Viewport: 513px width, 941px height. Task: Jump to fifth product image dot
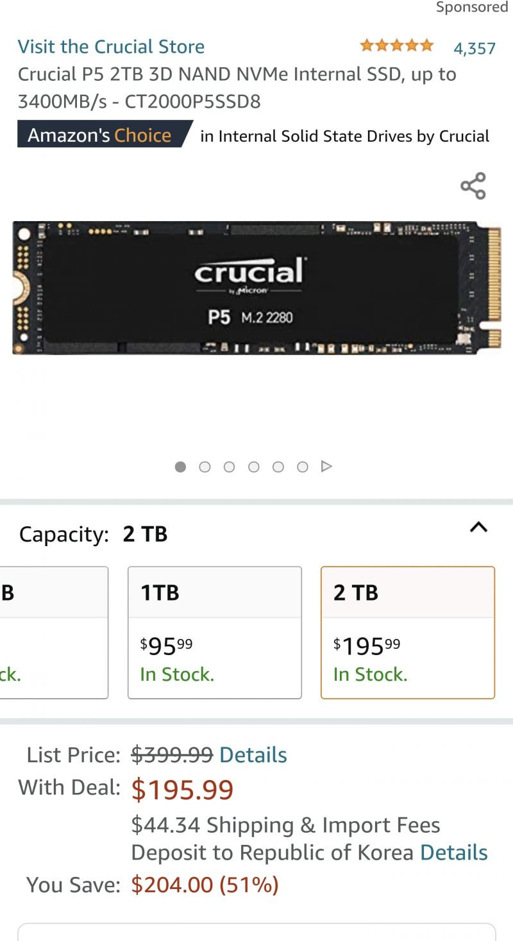tap(278, 467)
